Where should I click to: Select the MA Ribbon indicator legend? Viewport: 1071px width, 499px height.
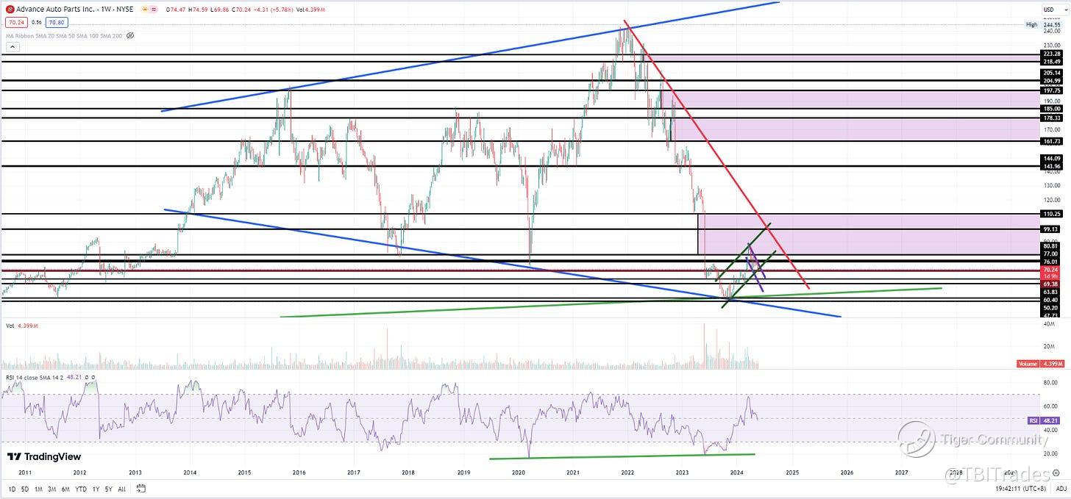(x=63, y=35)
